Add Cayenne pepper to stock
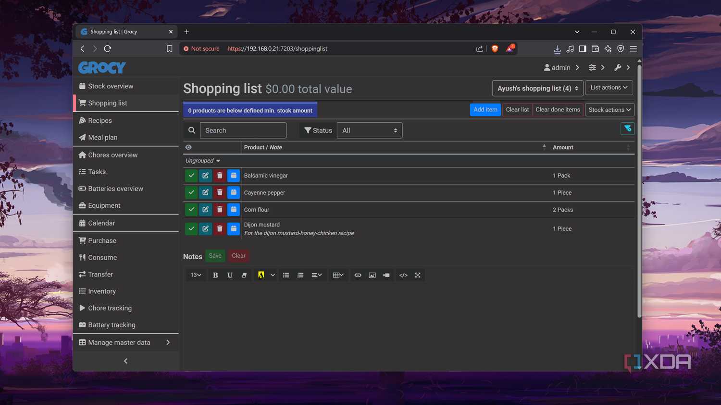The width and height of the screenshot is (721, 405). point(234,192)
